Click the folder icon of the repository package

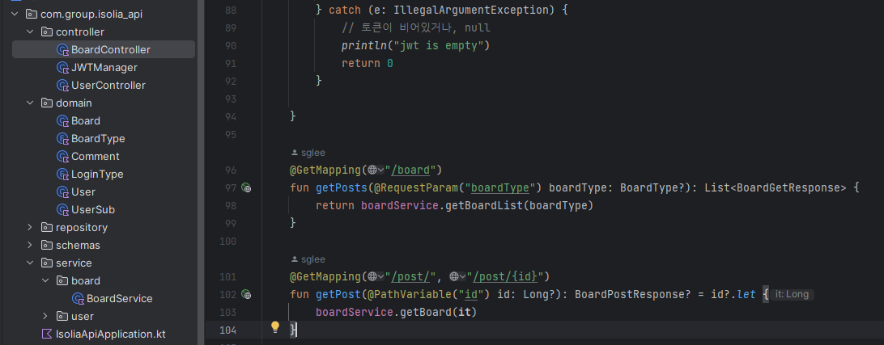click(x=47, y=227)
